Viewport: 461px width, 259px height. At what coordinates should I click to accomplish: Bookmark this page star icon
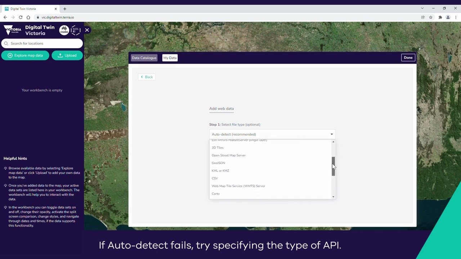click(x=431, y=17)
